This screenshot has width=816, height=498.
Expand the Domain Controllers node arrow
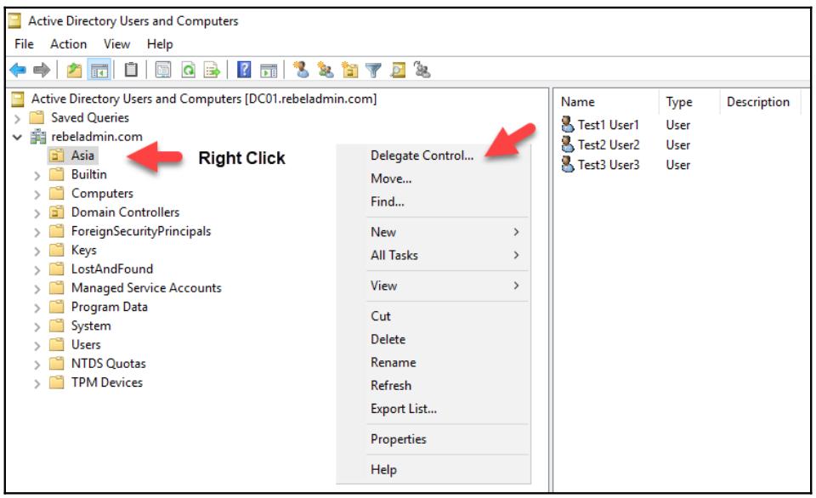[x=37, y=212]
